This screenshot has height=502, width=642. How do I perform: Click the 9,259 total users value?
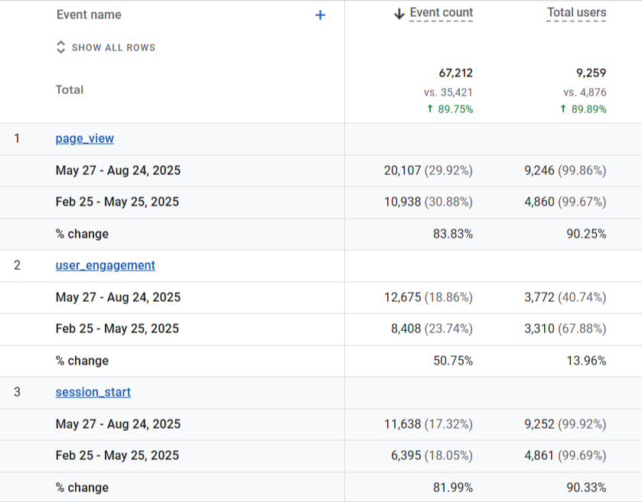[591, 73]
